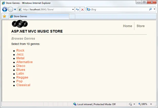
Task: Click the Bing search magnifier icon
Action: click(150, 10)
